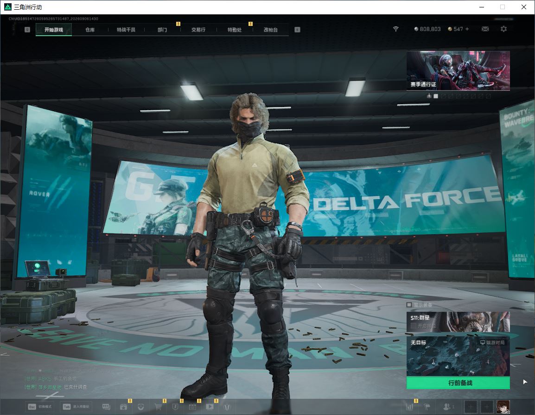Open the 赛季通行证 banner
The width and height of the screenshot is (535, 415).
(458, 70)
